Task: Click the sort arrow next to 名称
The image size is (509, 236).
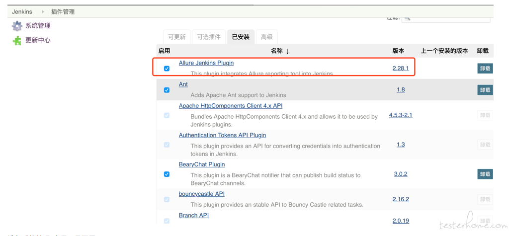Action: coord(287,51)
